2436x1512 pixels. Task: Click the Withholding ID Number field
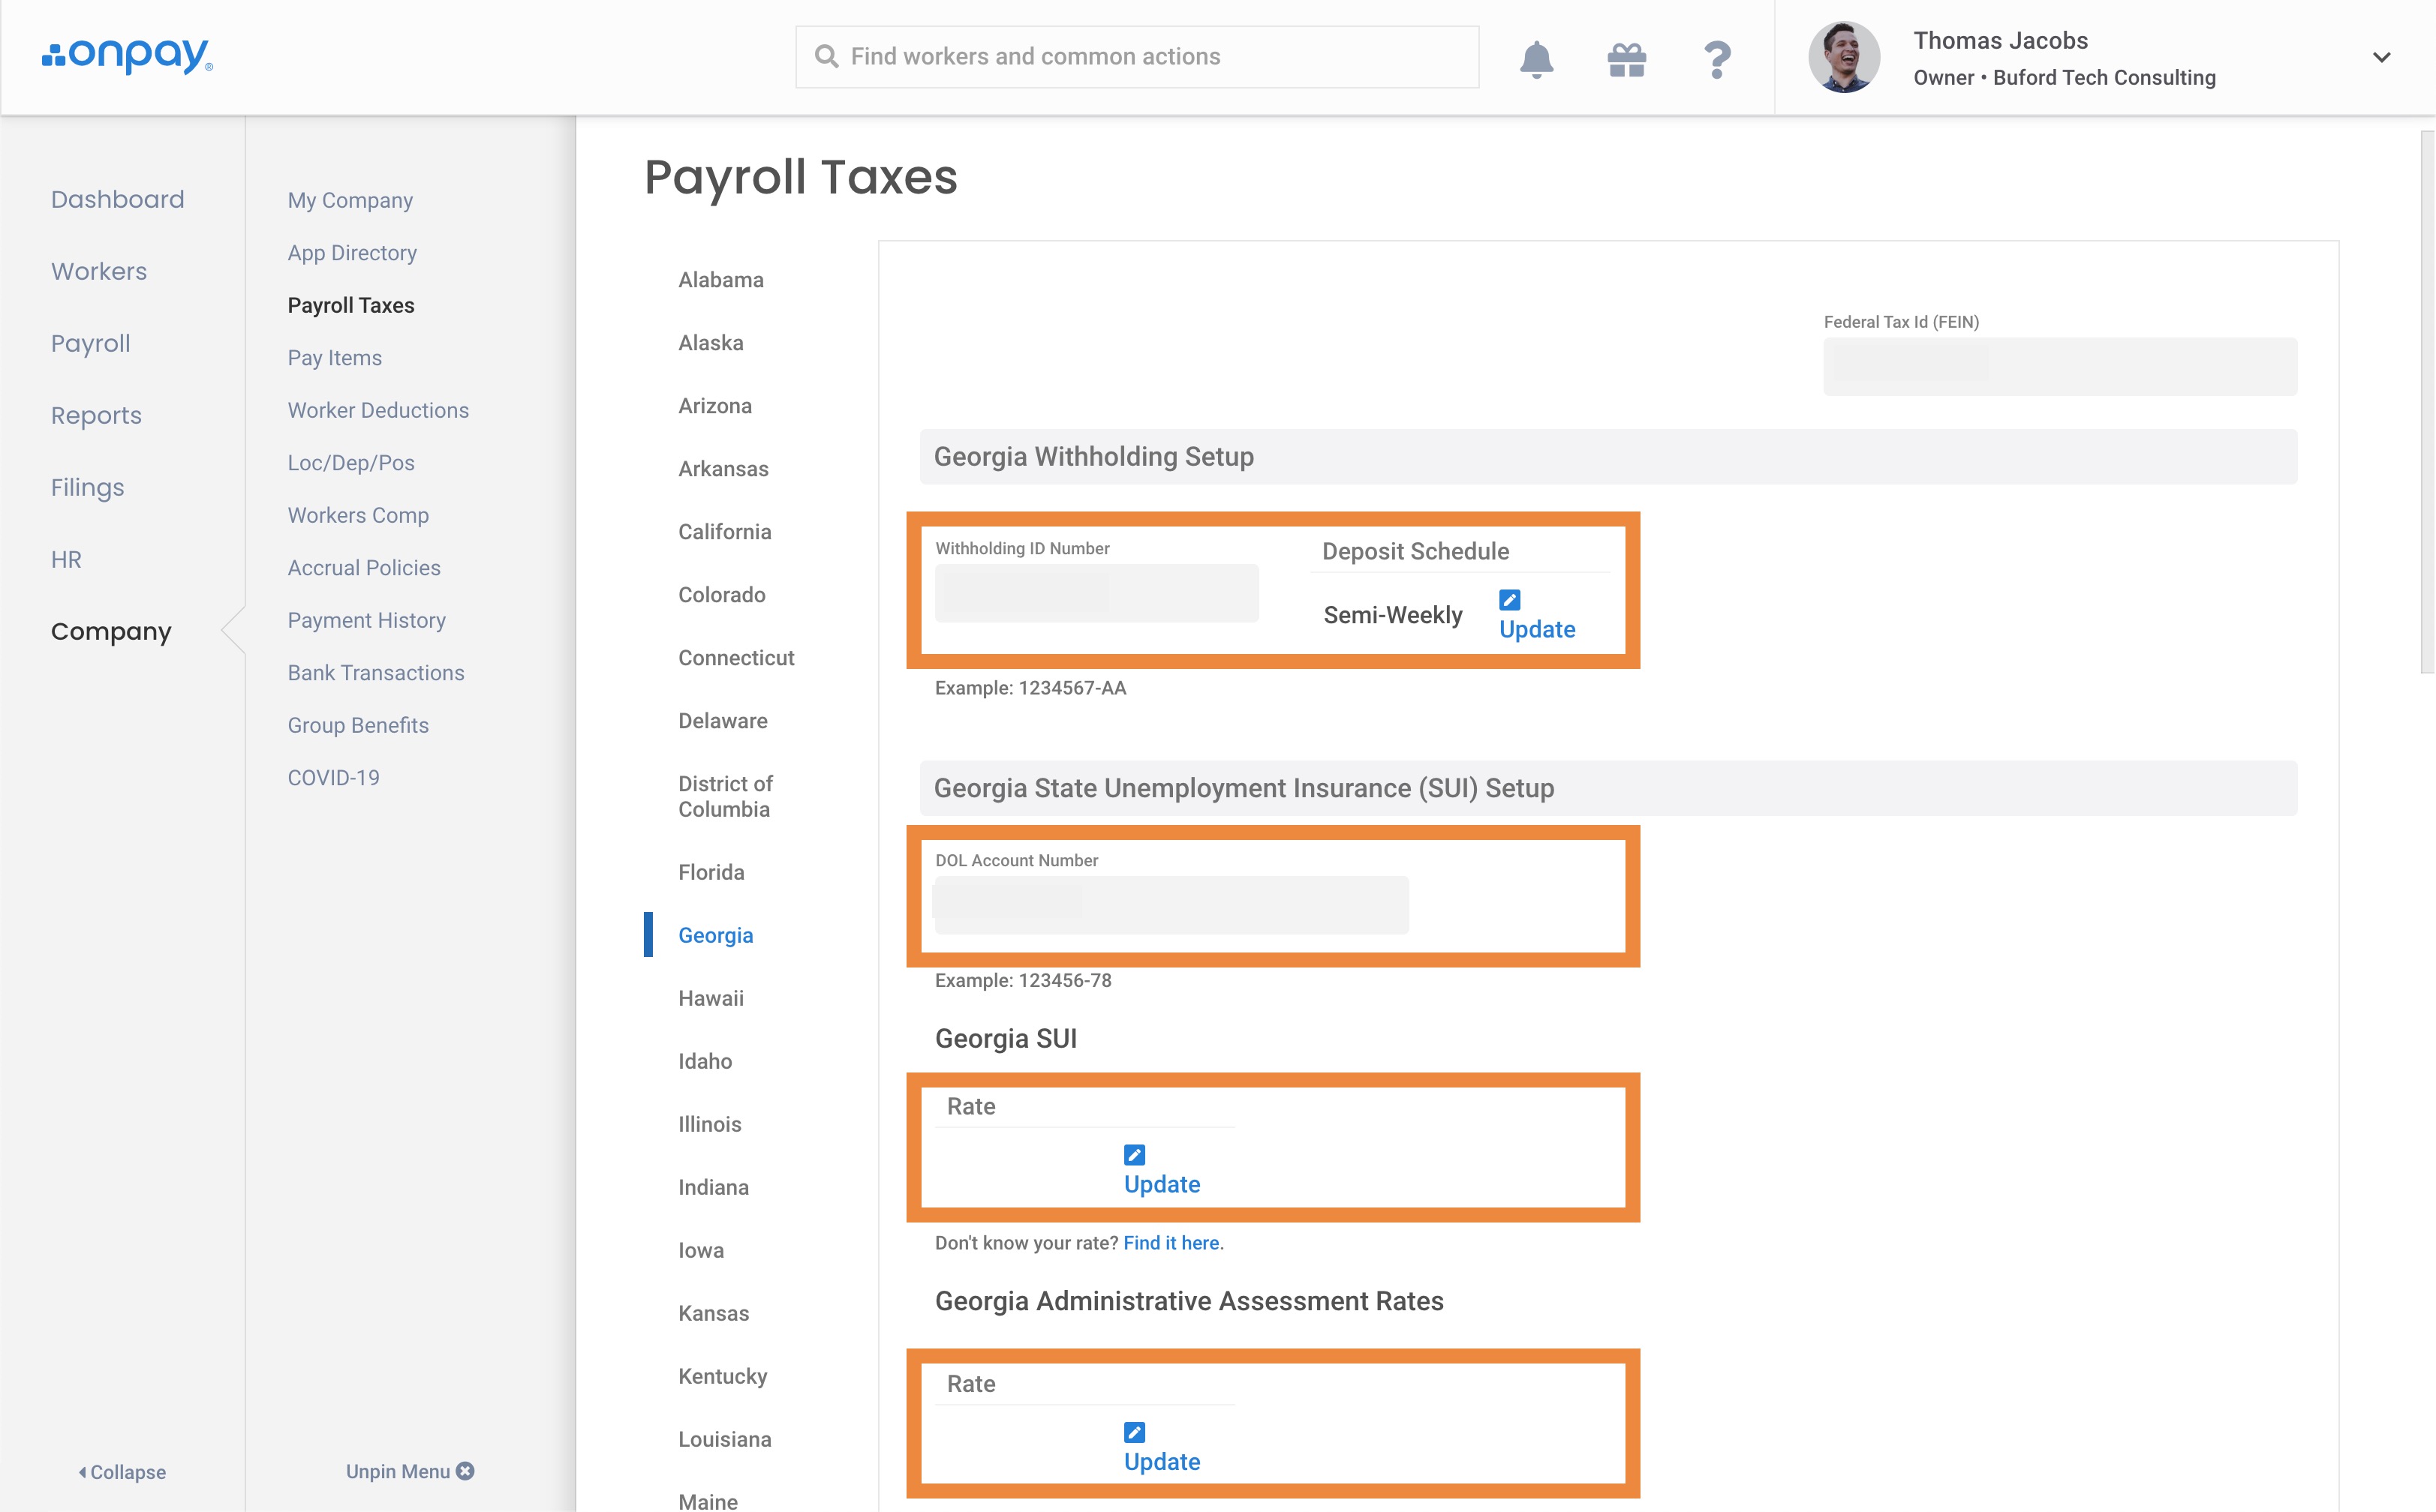(x=1096, y=593)
